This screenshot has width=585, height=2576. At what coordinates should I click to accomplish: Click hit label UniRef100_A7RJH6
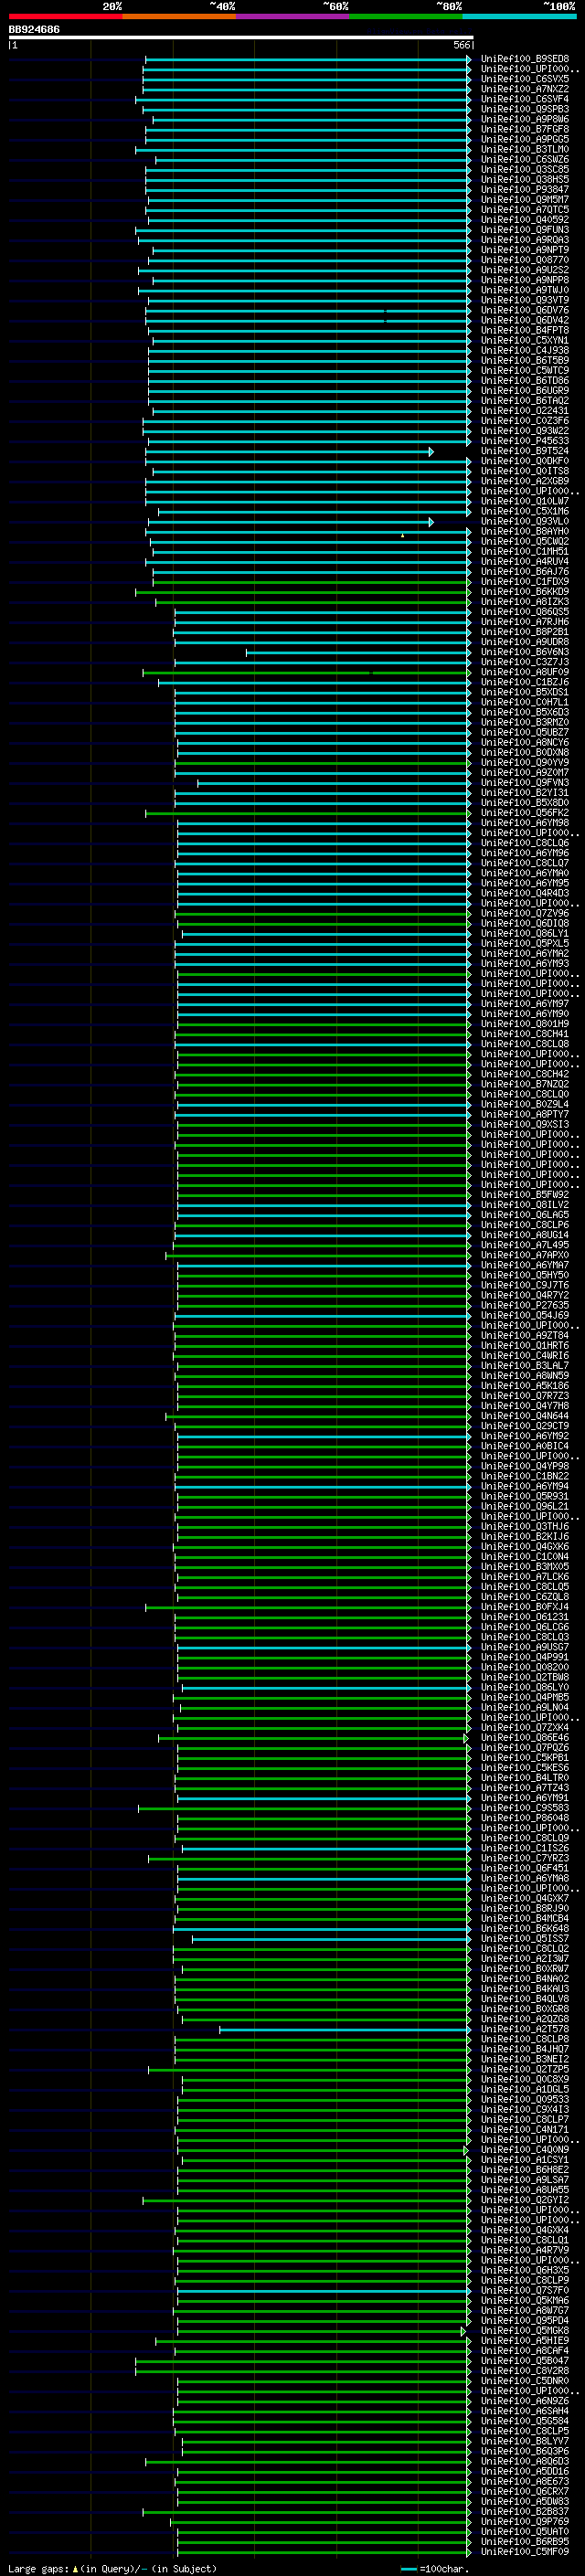point(525,622)
